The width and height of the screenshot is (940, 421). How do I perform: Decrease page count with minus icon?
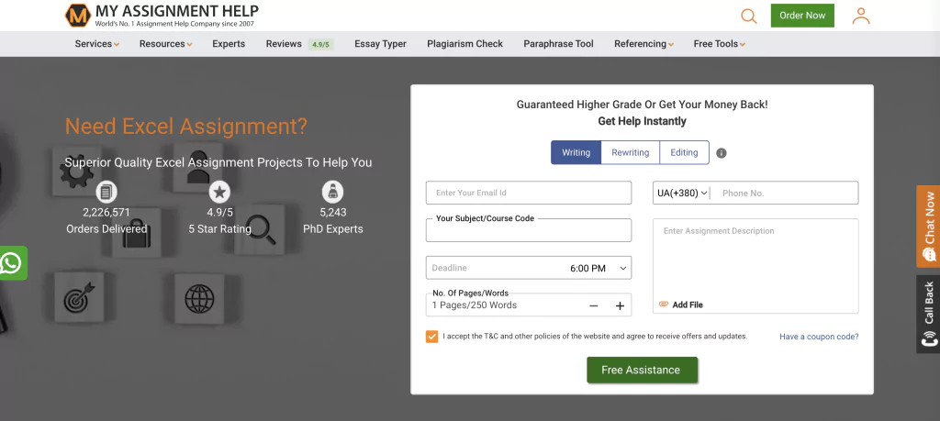point(594,305)
